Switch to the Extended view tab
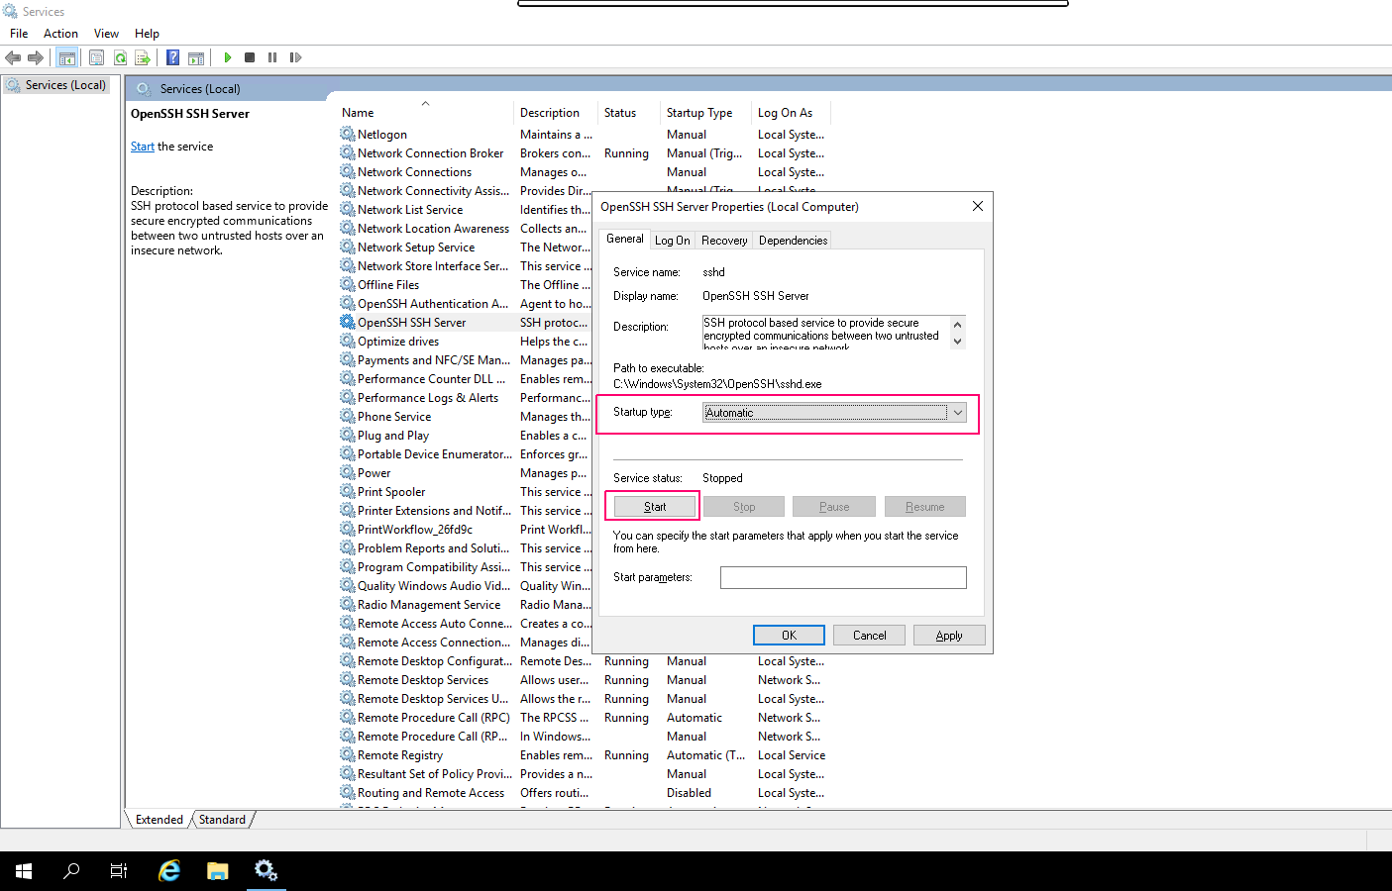Image resolution: width=1392 pixels, height=891 pixels. point(160,820)
